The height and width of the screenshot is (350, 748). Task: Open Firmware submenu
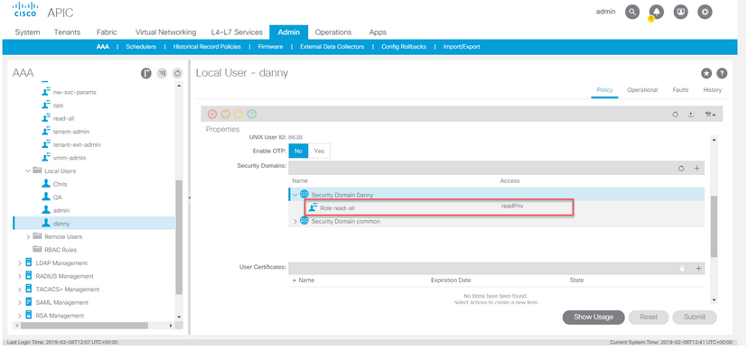270,47
